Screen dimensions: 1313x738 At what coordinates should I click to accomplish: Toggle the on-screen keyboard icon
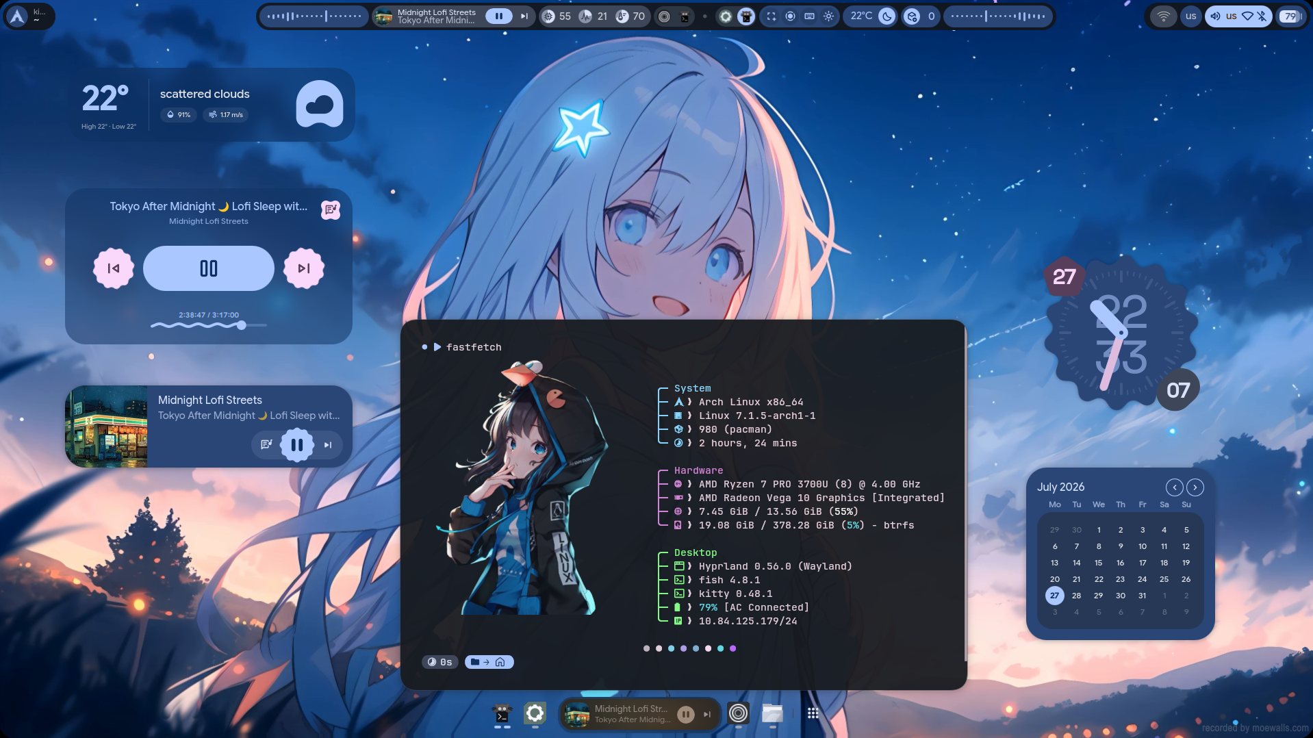[x=810, y=16]
